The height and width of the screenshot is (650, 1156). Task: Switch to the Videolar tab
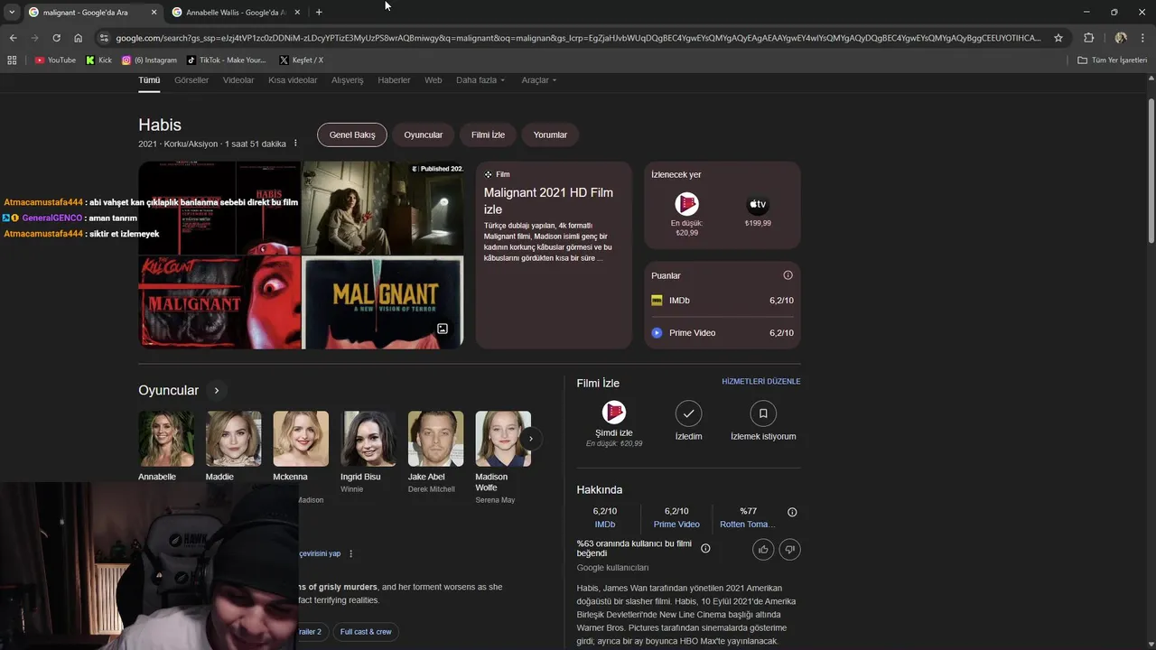(238, 80)
